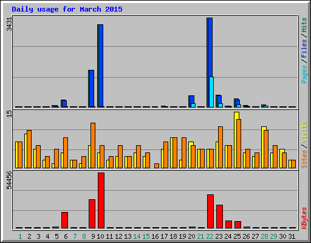Click the blue files bar for day 10
The image size is (311, 243).
[x=101, y=66]
